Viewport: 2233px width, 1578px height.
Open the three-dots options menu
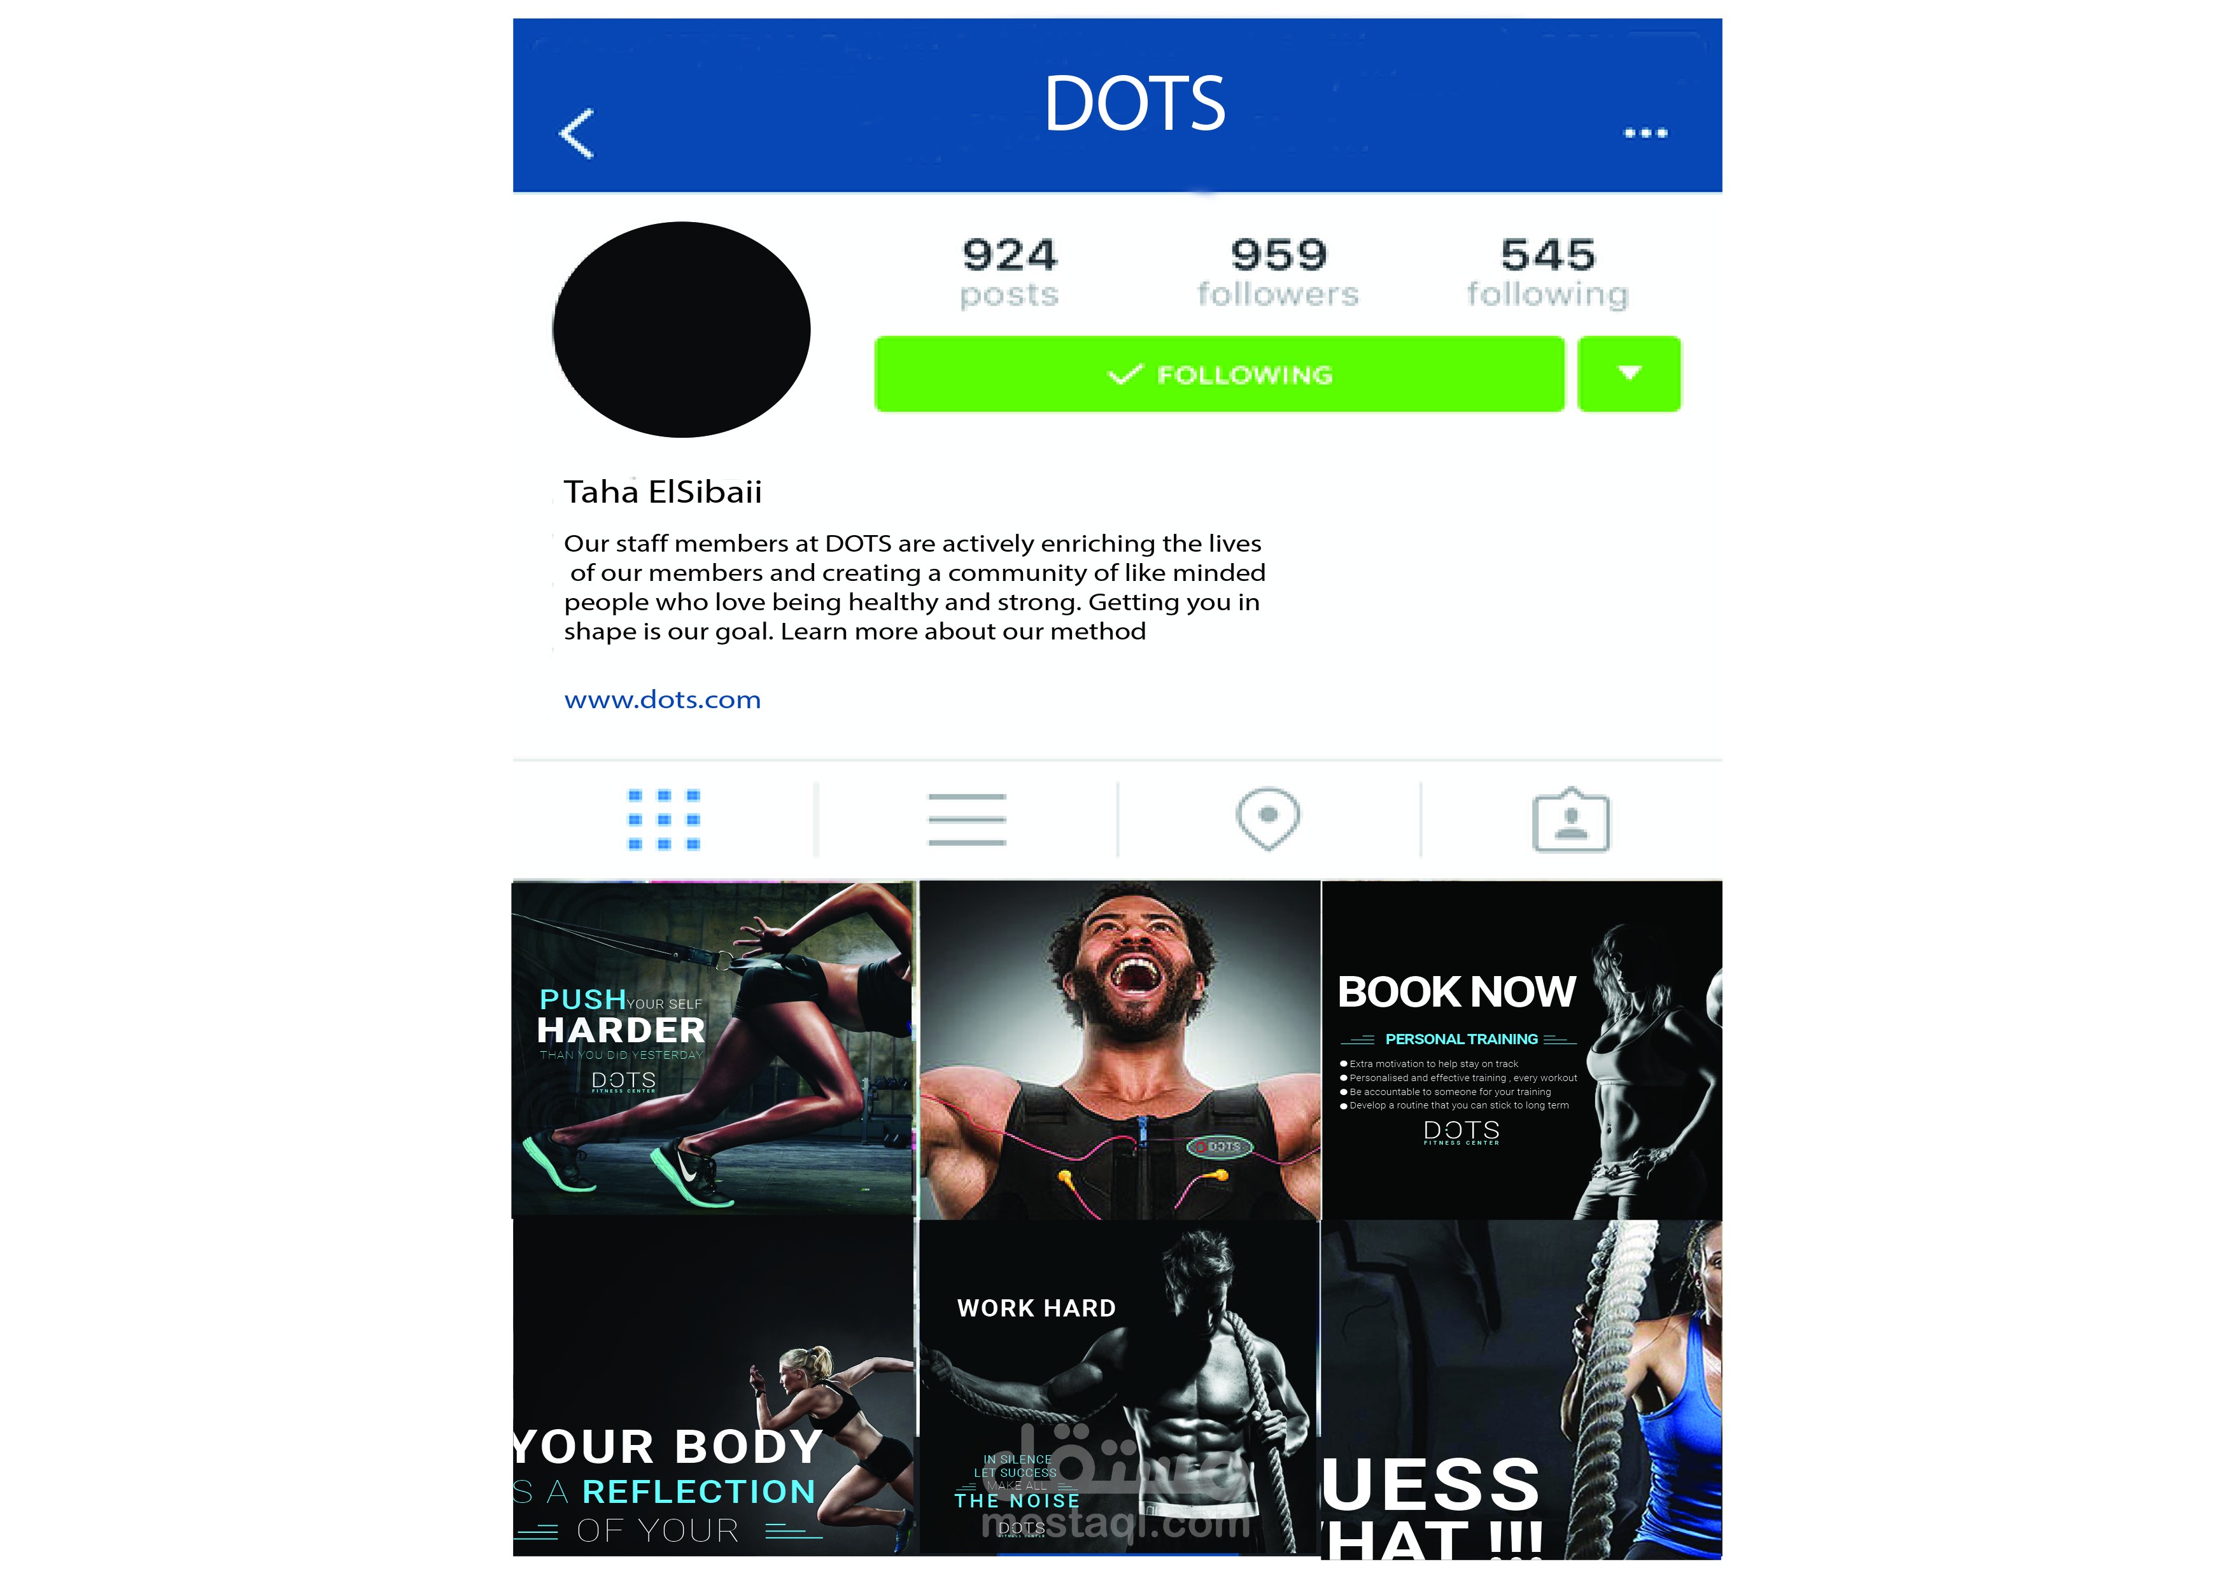(x=1645, y=133)
